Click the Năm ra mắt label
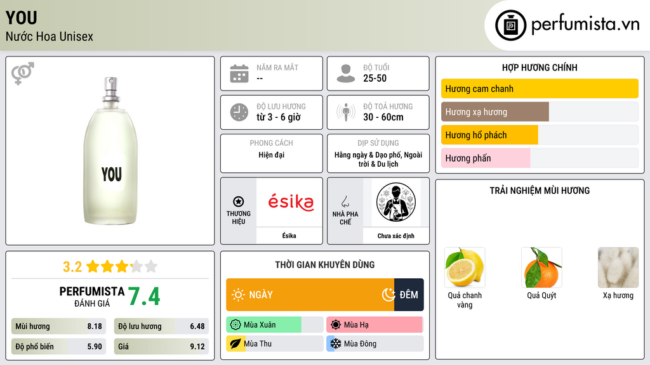This screenshot has width=650, height=365. (277, 67)
